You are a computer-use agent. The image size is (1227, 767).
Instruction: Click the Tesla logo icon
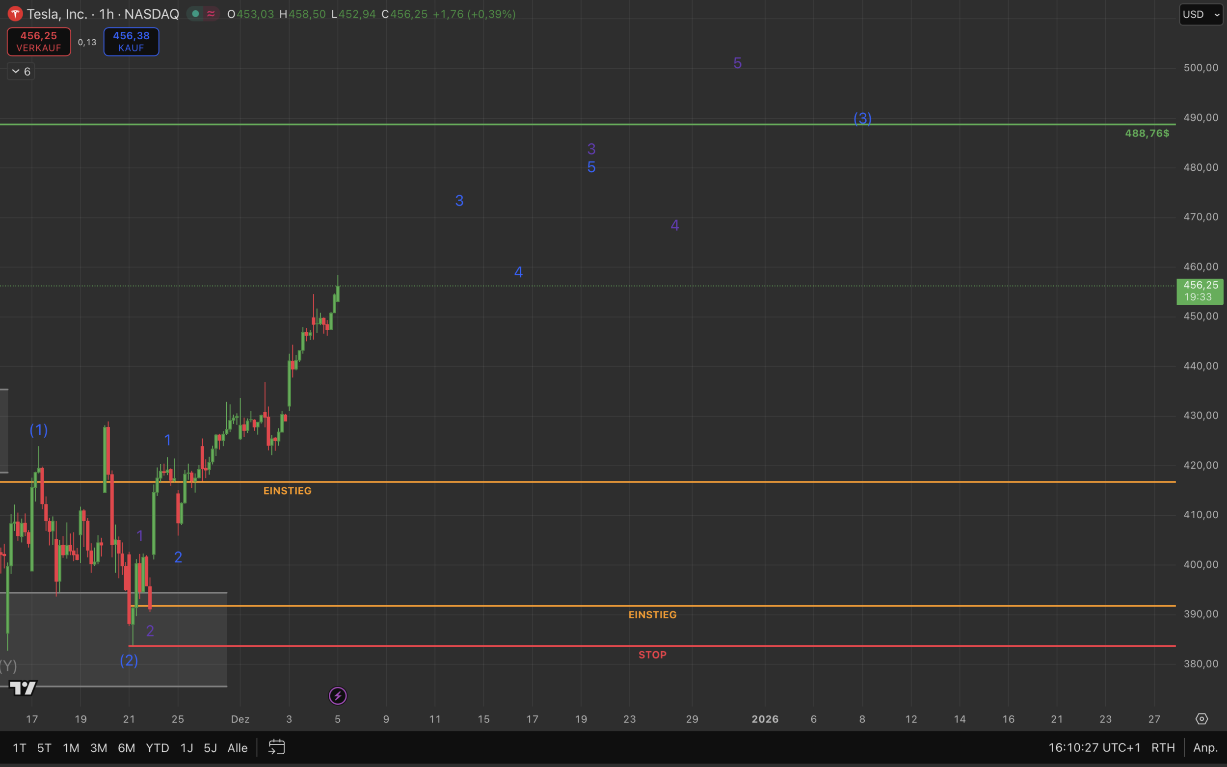(15, 14)
